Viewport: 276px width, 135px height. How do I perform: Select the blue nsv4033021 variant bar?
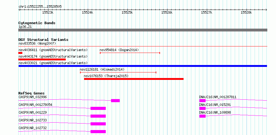tap(143, 66)
